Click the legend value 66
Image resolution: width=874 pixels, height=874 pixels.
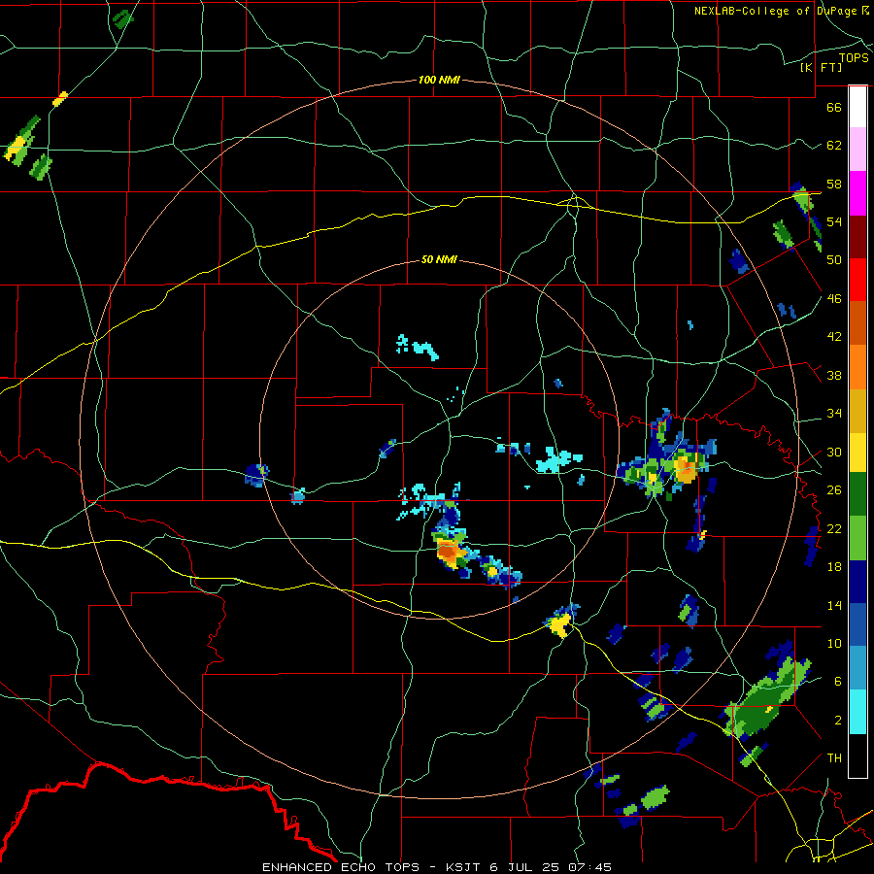click(x=834, y=107)
